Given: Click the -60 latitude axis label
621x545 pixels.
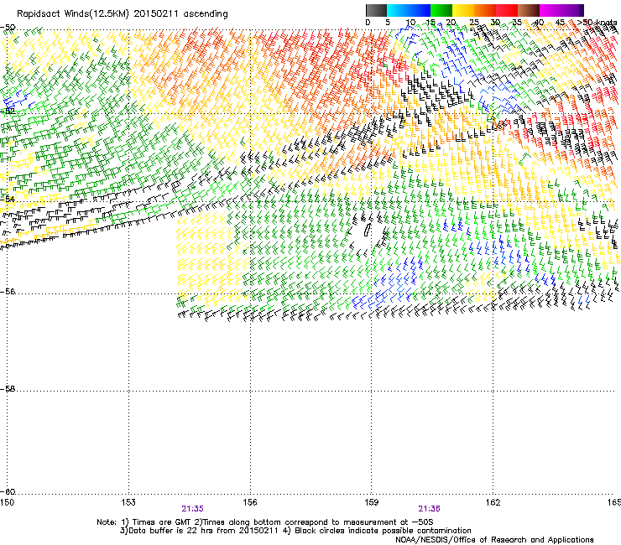Looking at the screenshot, I should [x=8, y=491].
